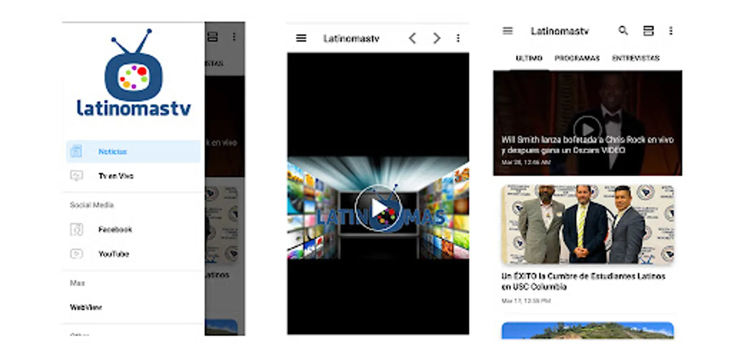Click the 'Mar 28' timestamp on the Will Smith video
Image resolution: width=732 pixels, height=357 pixels.
click(526, 162)
